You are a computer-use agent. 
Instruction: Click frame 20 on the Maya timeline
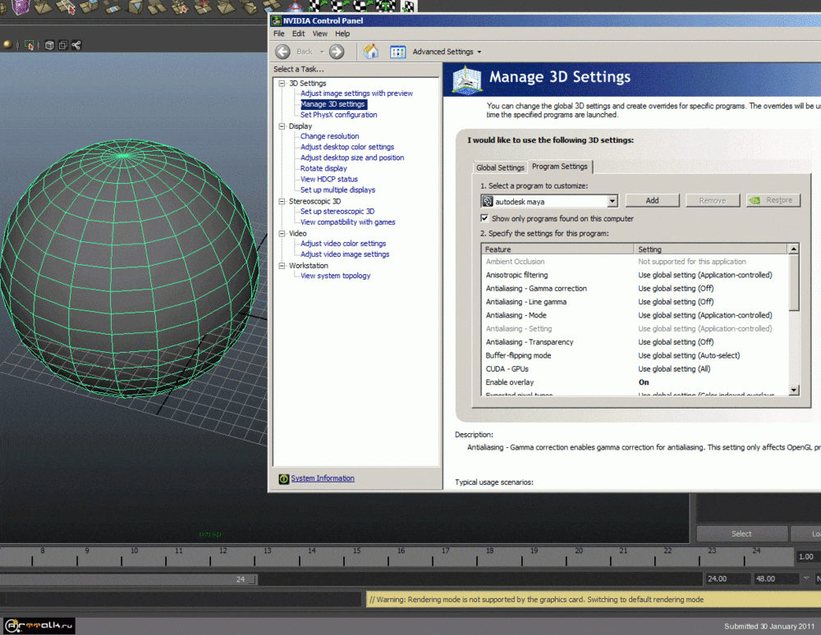[579, 550]
